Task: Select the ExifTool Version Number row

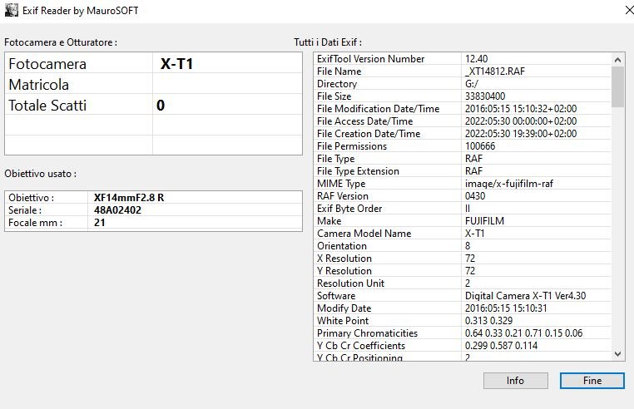Action: tap(462, 59)
